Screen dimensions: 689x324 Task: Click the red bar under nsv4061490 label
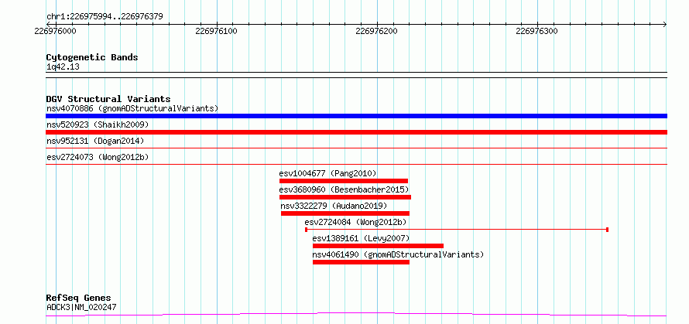point(361,262)
